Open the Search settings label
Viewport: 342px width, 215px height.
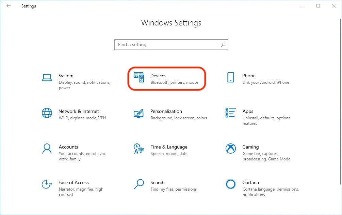pos(157,182)
